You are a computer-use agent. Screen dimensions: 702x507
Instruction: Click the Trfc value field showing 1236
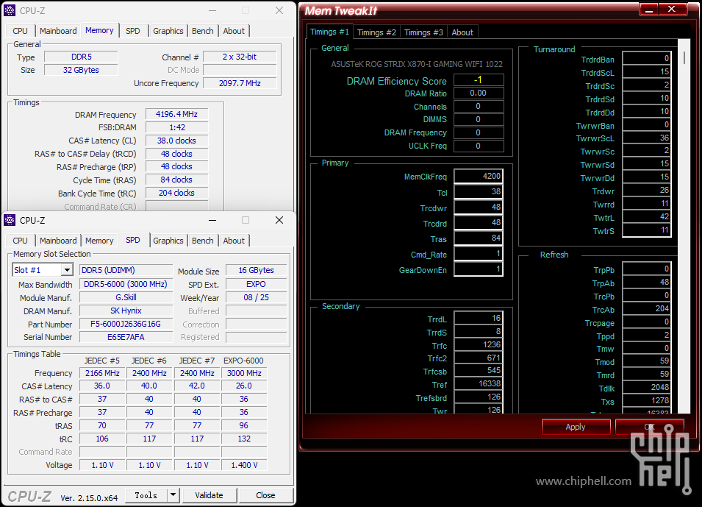pyautogui.click(x=478, y=344)
